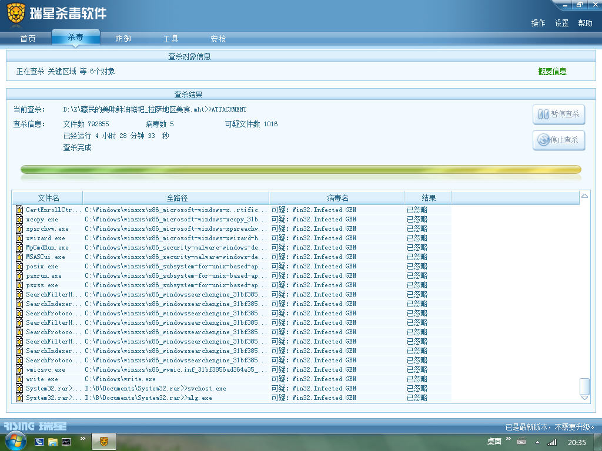Sort by the 全路径 column header

(176, 198)
